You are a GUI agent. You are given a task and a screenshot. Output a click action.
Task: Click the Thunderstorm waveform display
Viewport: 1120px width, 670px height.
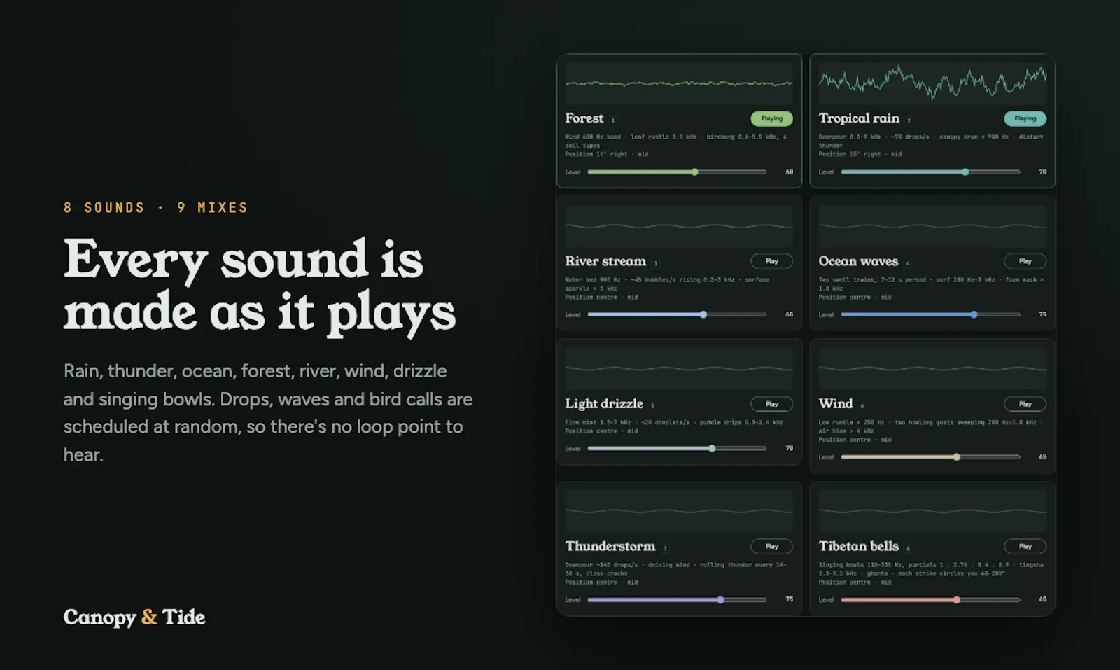[x=679, y=511]
